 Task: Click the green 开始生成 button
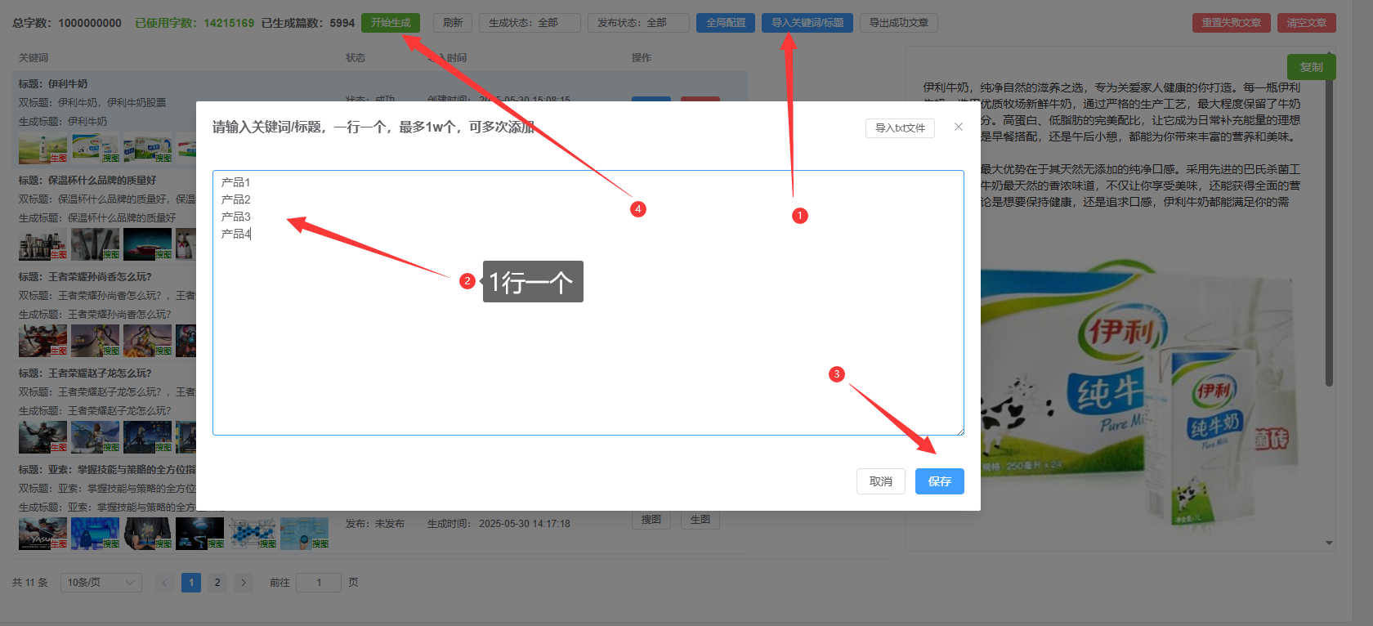pos(391,23)
